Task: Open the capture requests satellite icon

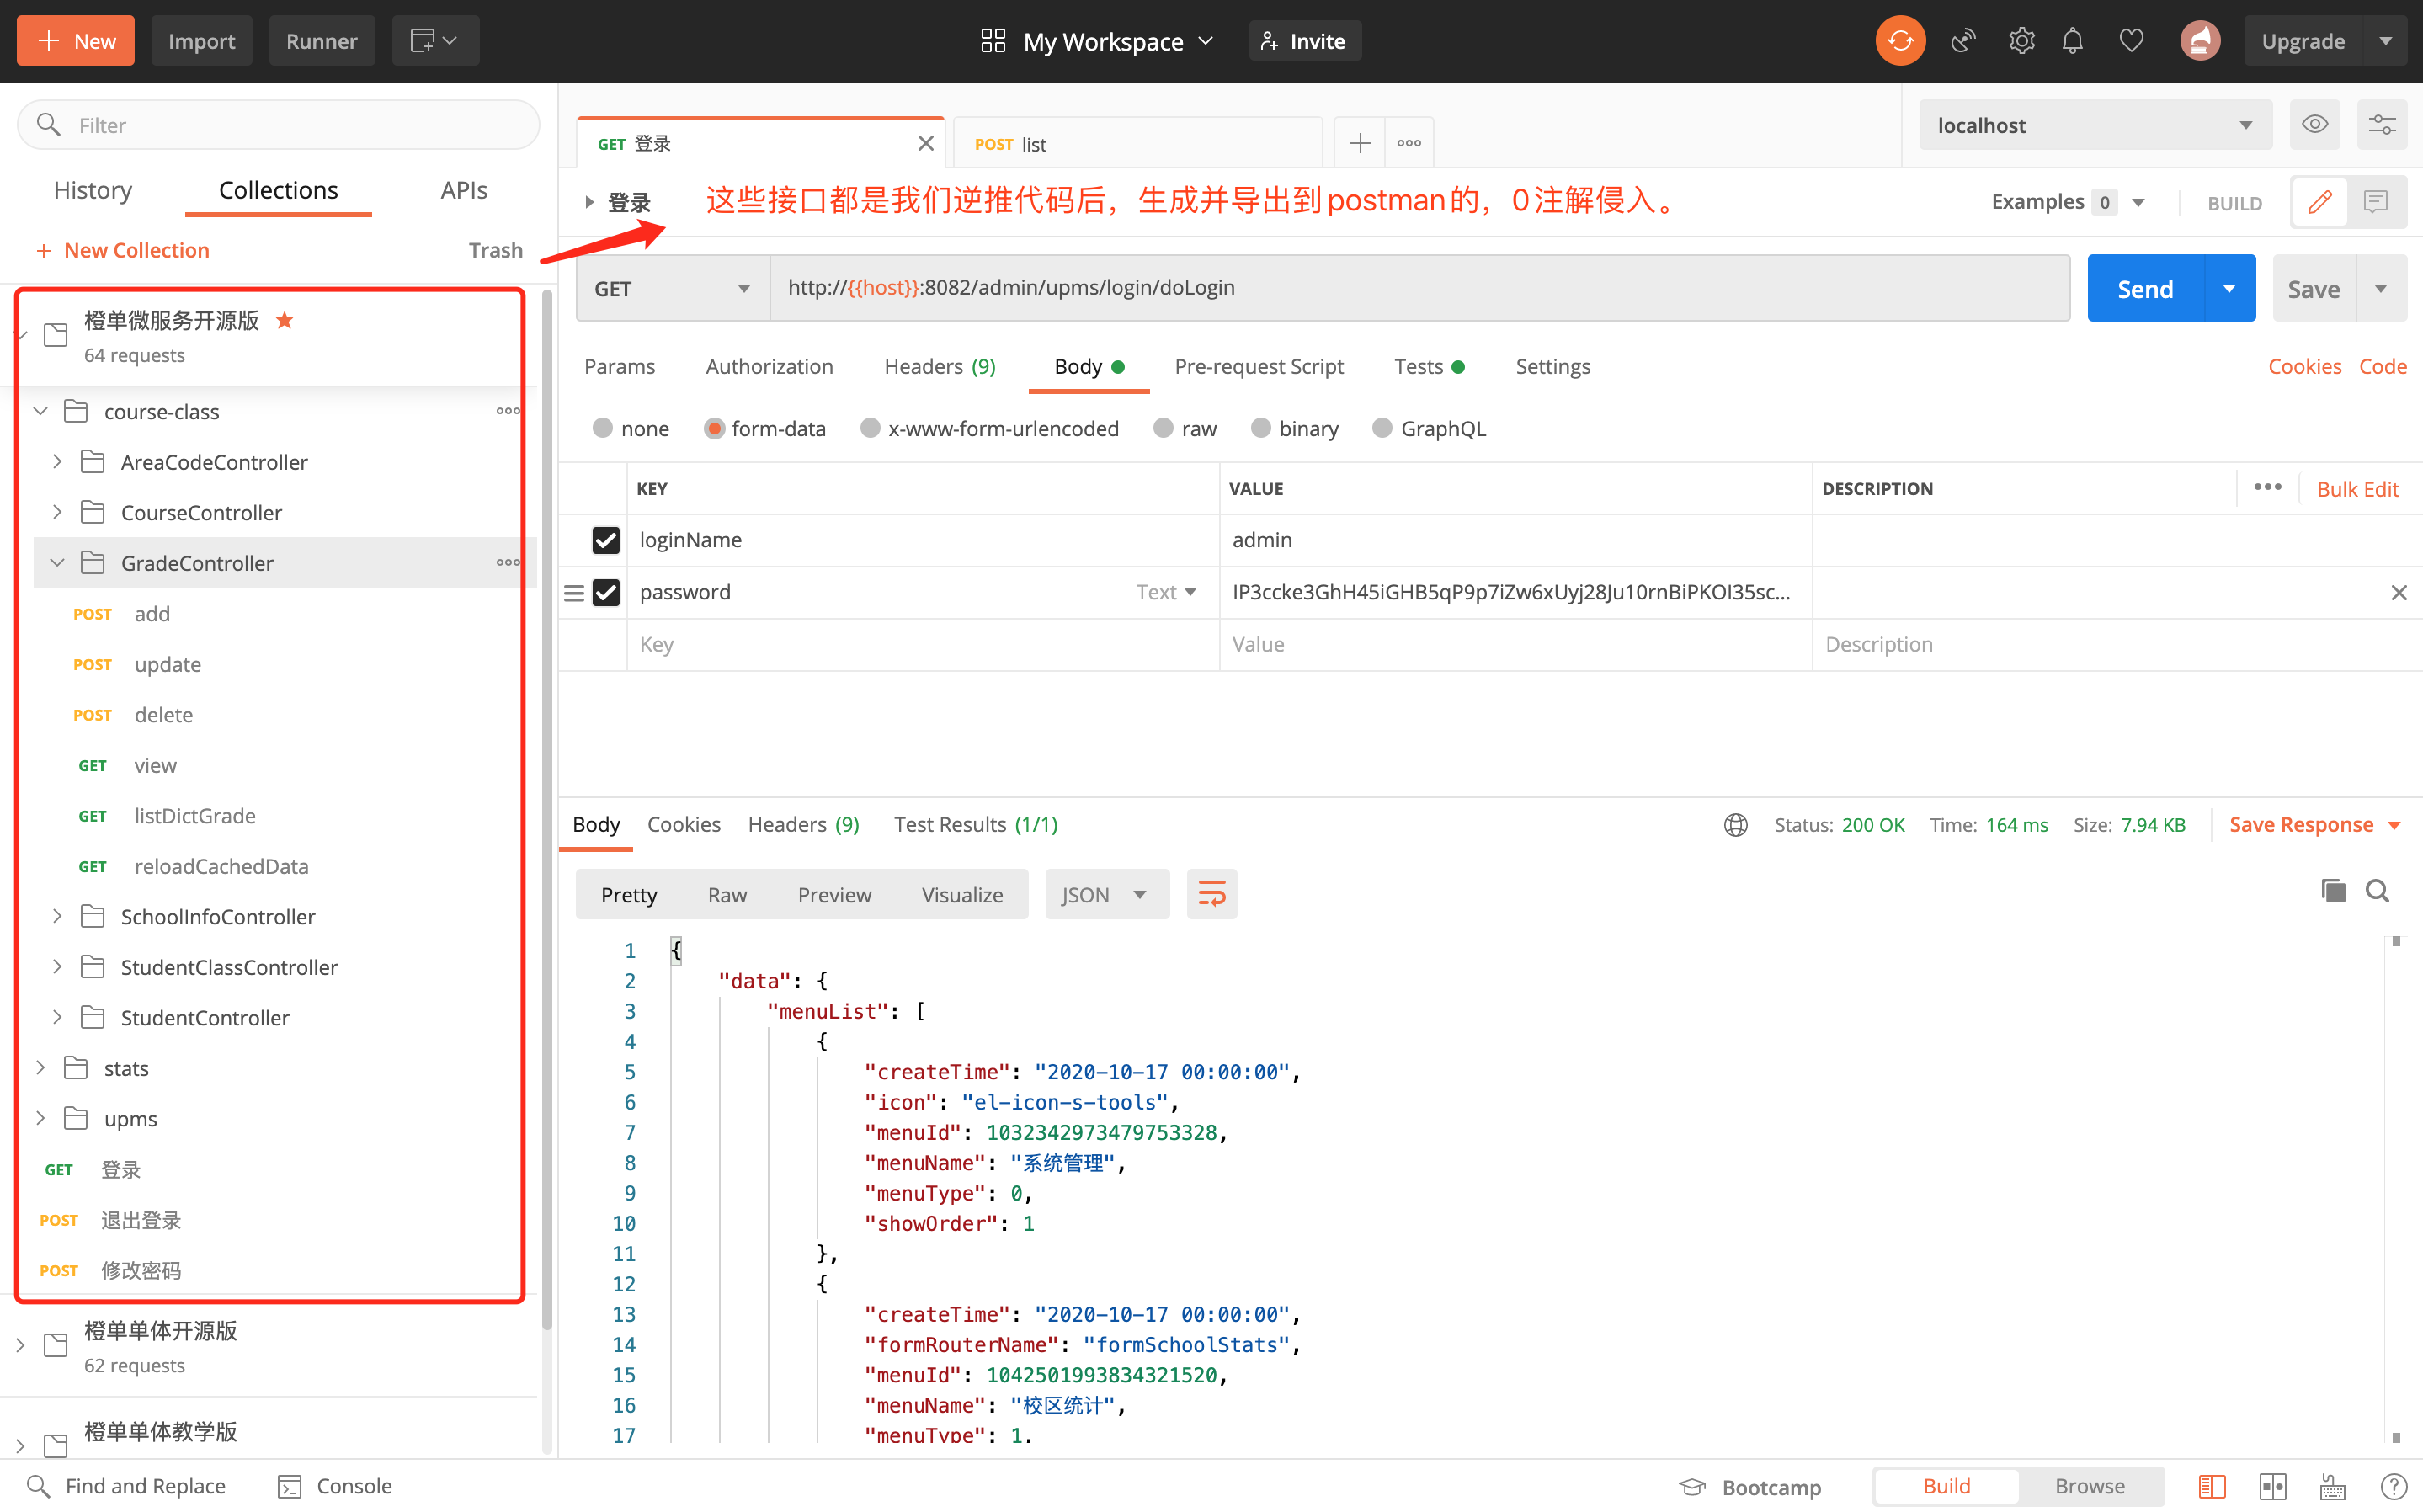Action: [x=1963, y=41]
